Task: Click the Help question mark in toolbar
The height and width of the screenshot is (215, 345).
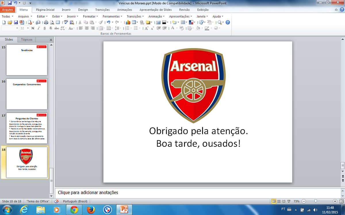Action: pyautogui.click(x=228, y=22)
